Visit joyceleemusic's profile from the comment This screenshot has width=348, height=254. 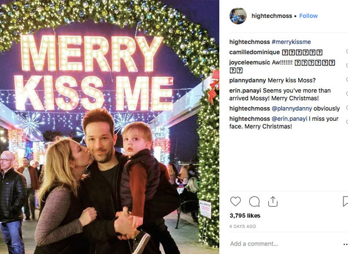tap(250, 62)
